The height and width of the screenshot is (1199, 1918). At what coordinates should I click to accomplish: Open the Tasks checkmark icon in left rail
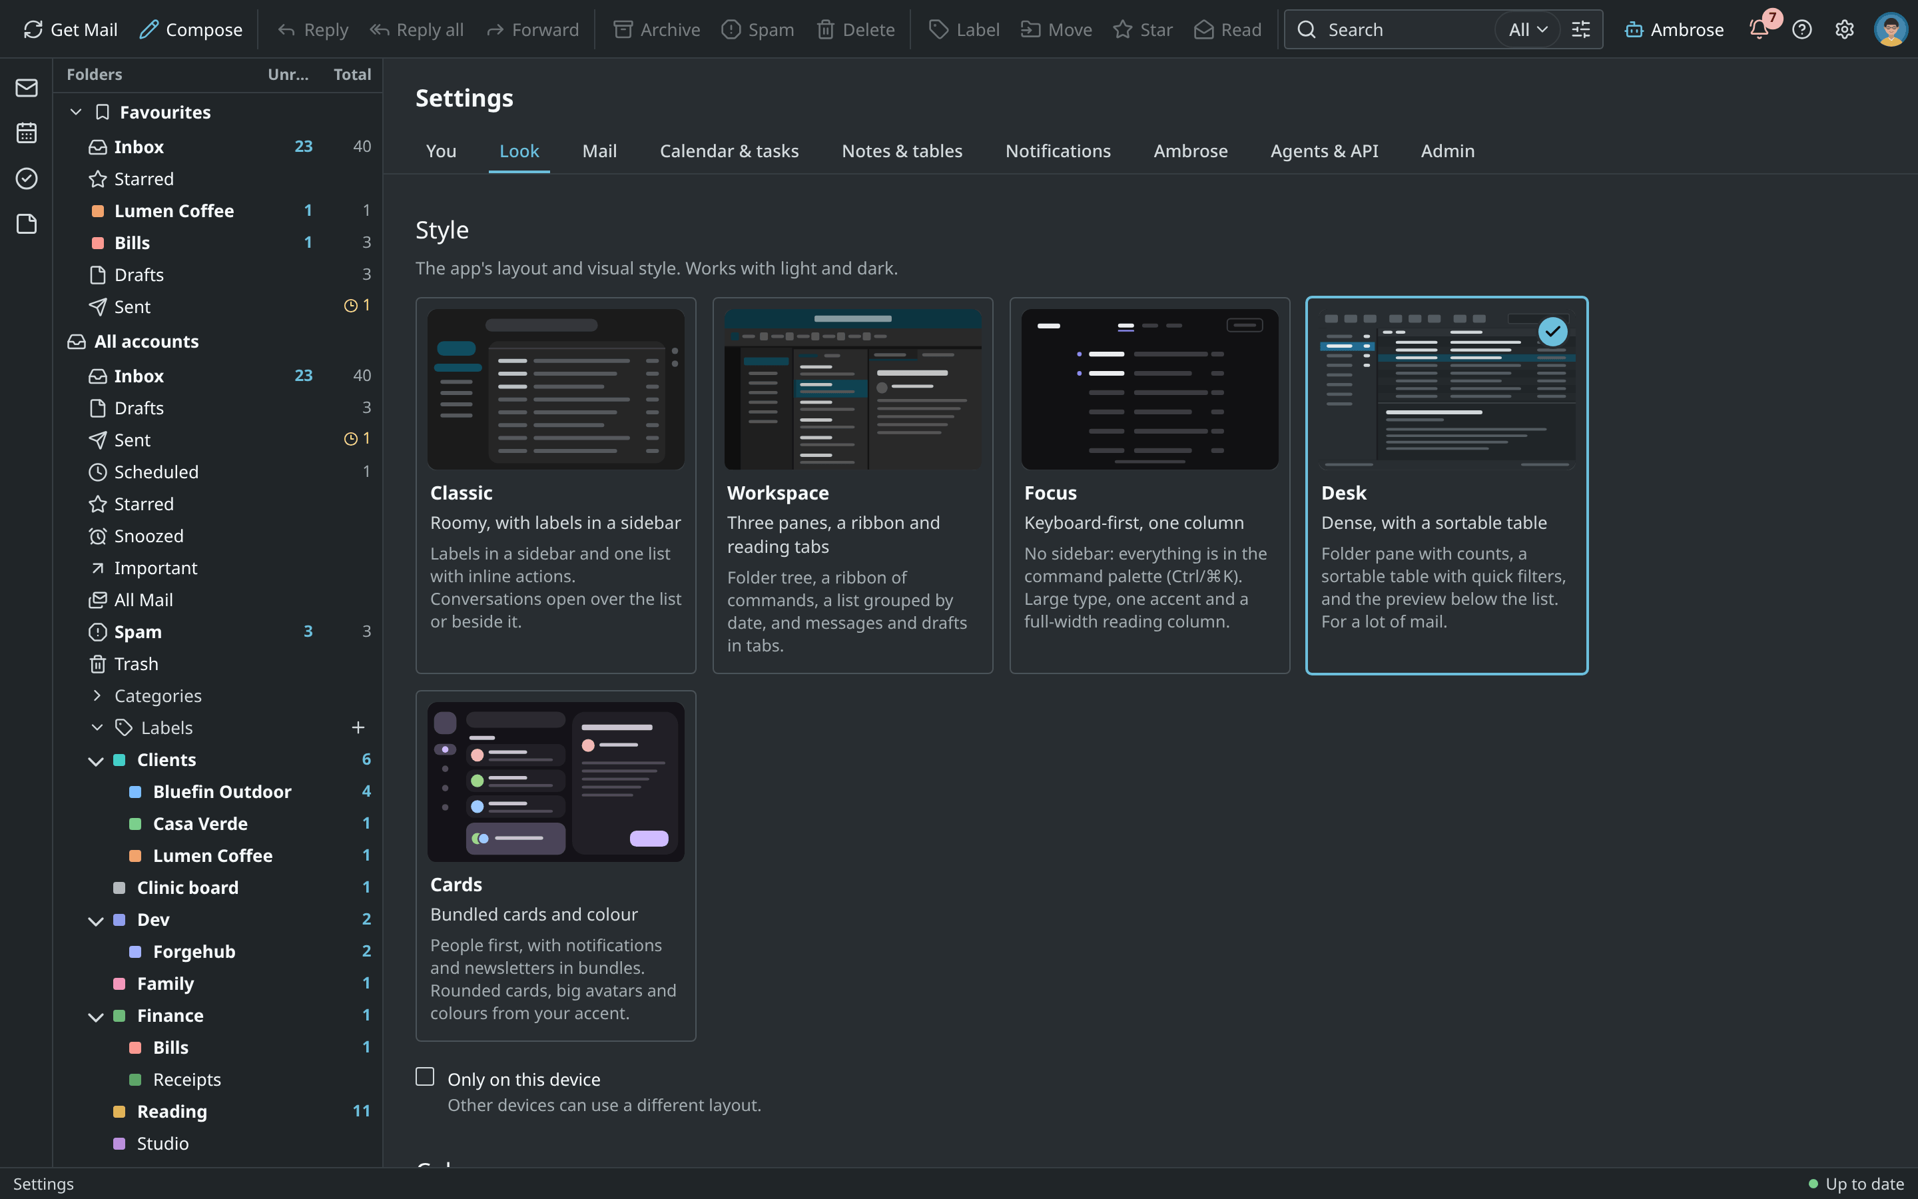click(x=26, y=179)
